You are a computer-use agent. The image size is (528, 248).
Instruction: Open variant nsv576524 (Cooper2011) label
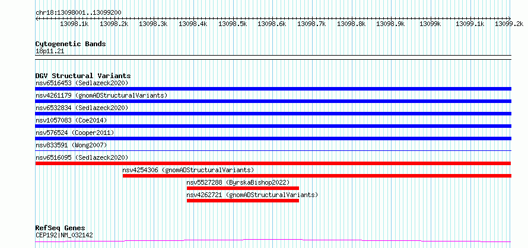(x=75, y=133)
